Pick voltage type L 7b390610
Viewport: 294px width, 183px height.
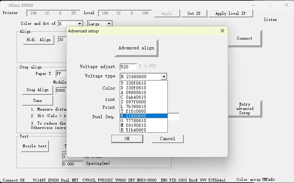click(144, 106)
